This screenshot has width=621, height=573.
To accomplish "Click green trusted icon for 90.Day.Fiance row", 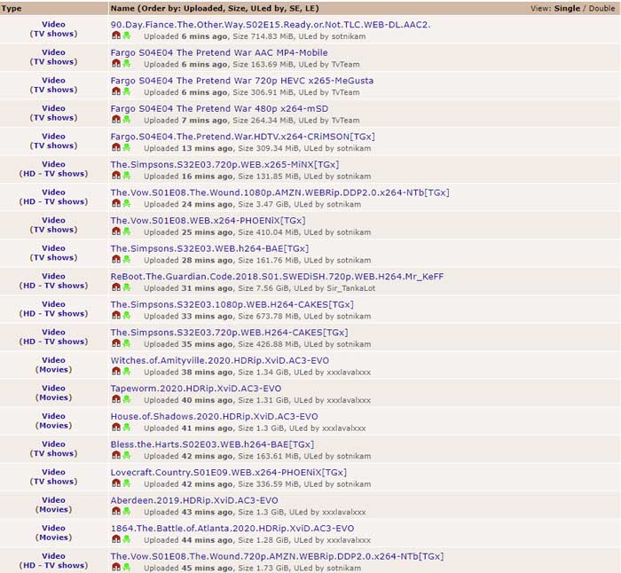I will pyautogui.click(x=126, y=35).
